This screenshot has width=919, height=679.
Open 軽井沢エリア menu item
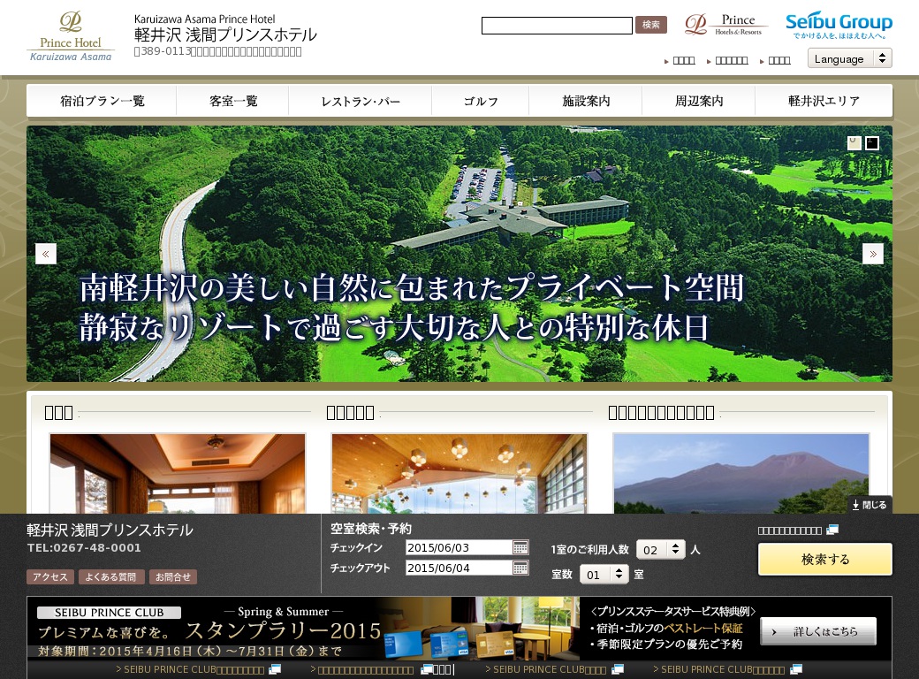tap(824, 101)
